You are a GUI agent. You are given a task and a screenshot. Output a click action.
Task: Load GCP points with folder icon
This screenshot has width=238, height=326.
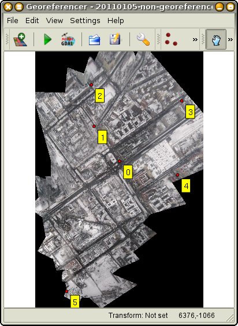click(94, 40)
